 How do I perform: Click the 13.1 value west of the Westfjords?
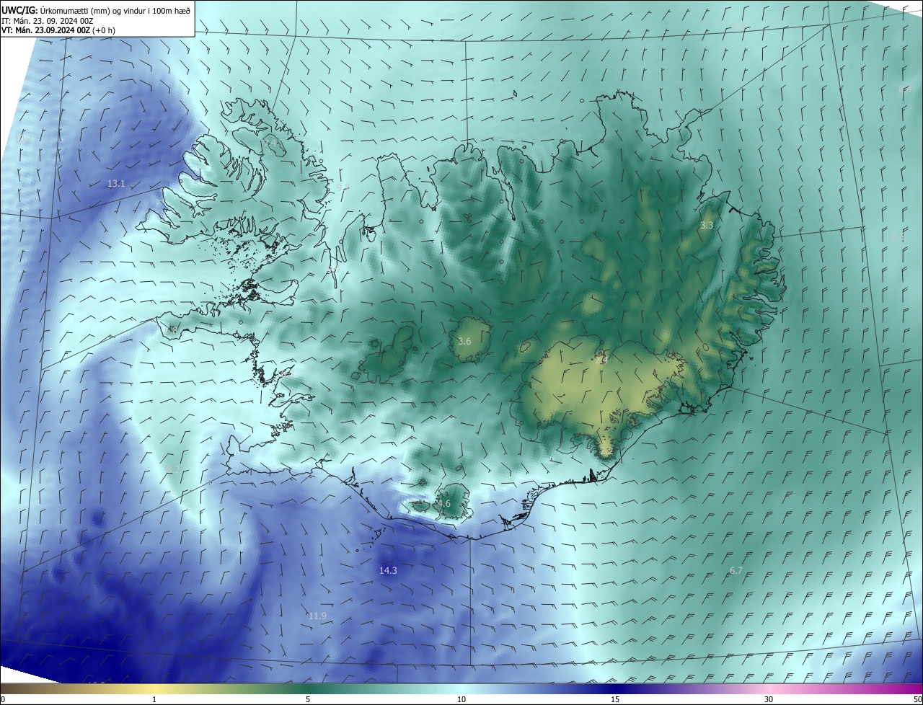coord(116,184)
